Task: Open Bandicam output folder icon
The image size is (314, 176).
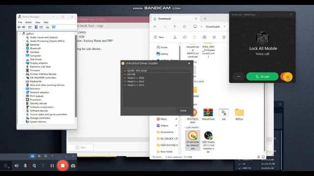Action: [x=39, y=156]
